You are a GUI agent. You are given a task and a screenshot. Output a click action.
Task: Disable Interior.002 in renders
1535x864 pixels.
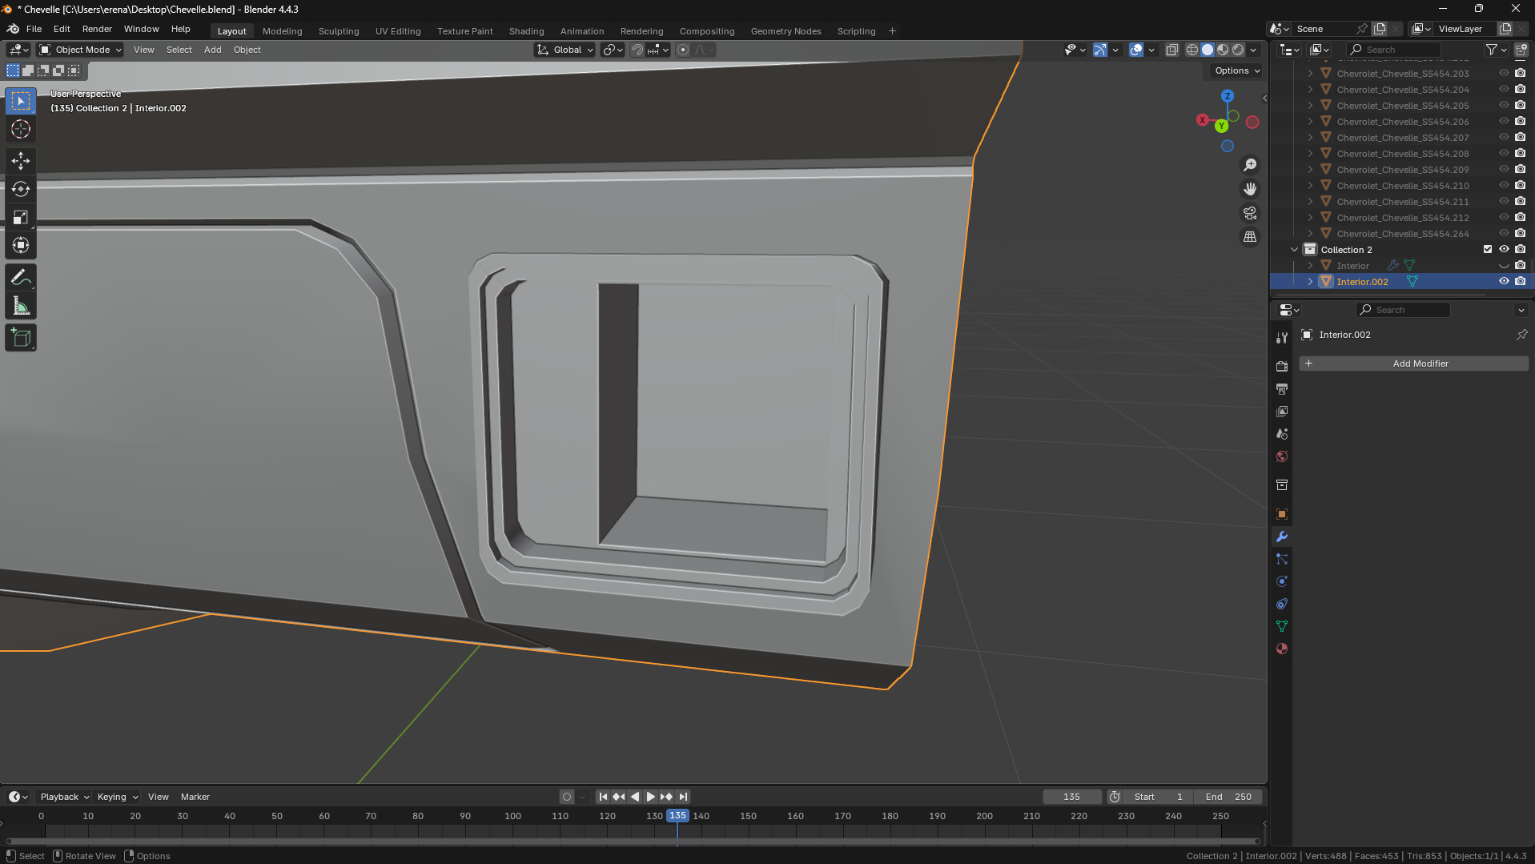(x=1520, y=282)
